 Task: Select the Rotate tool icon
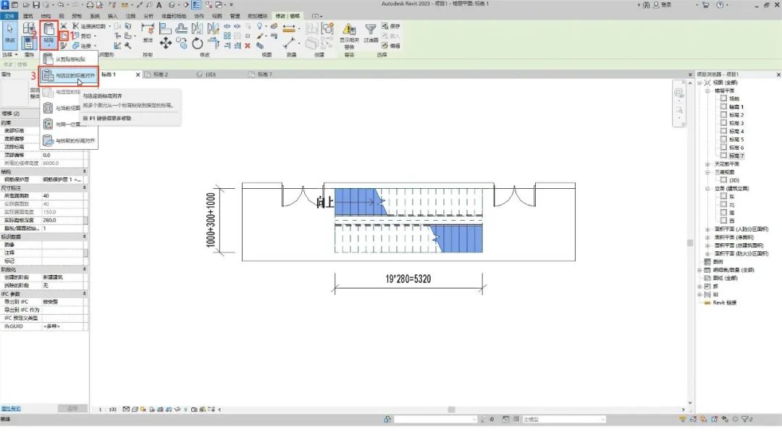[198, 44]
